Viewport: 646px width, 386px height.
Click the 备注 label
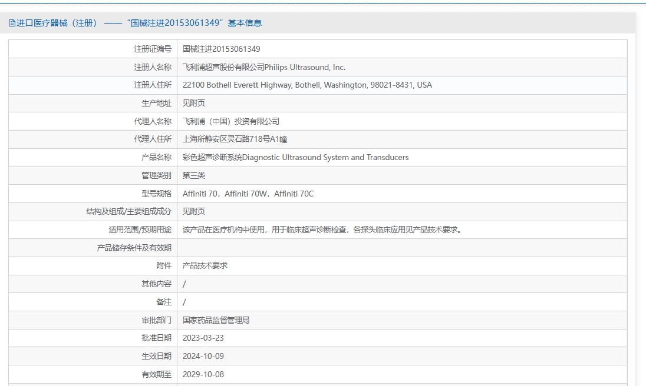coord(163,302)
